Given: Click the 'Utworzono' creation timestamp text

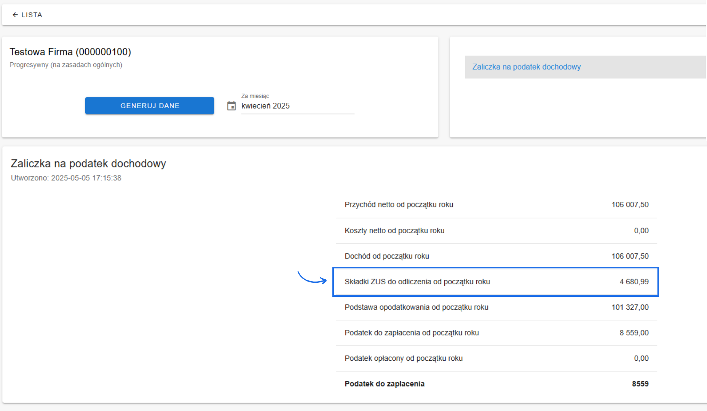Looking at the screenshot, I should (66, 178).
